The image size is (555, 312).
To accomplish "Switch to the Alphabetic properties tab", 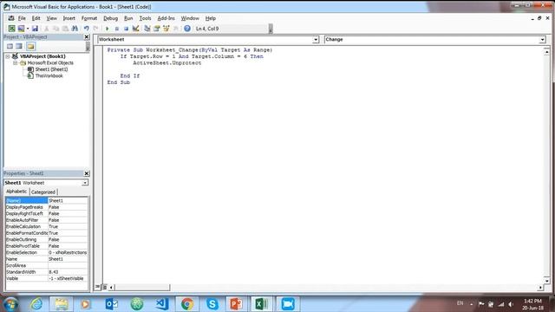I will pos(16,192).
